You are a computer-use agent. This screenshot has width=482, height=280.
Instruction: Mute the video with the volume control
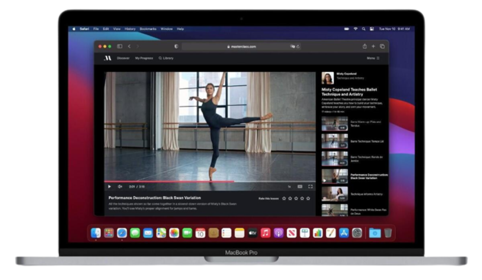[x=119, y=185]
